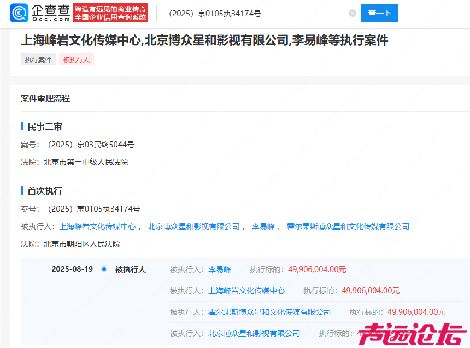Click the red promotional banner badge
The height and width of the screenshot is (348, 470).
point(111,13)
